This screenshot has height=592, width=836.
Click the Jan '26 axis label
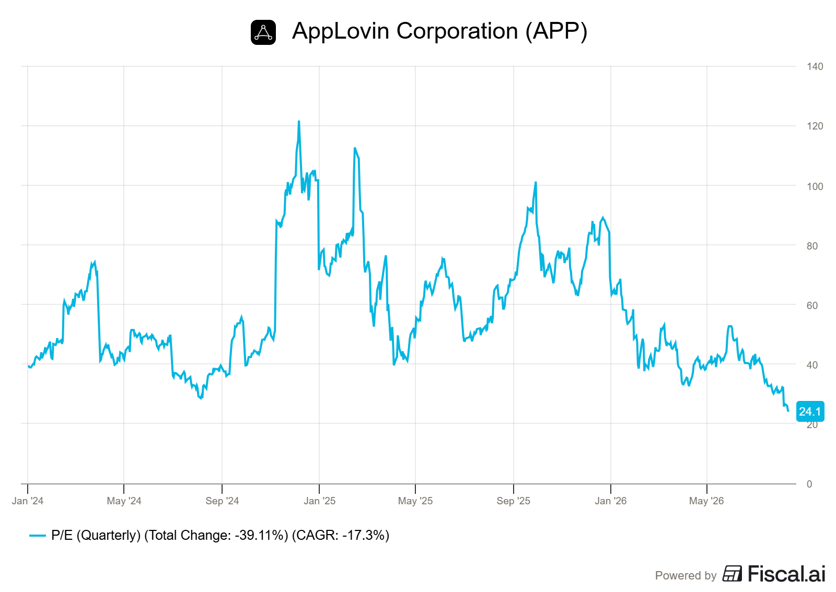pos(610,501)
